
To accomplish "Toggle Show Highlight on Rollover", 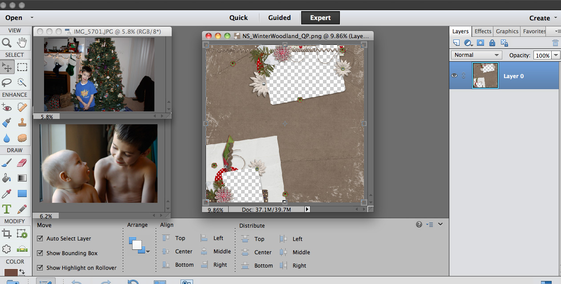I will (40, 268).
